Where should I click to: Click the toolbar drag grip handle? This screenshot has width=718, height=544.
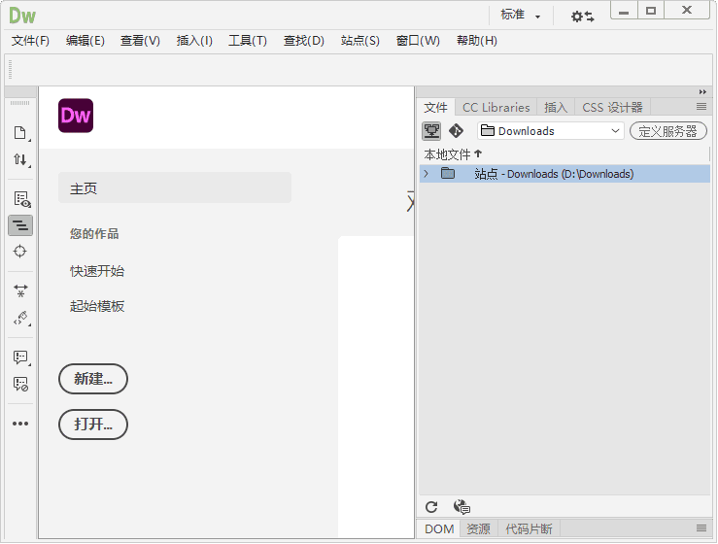pyautogui.click(x=11, y=70)
